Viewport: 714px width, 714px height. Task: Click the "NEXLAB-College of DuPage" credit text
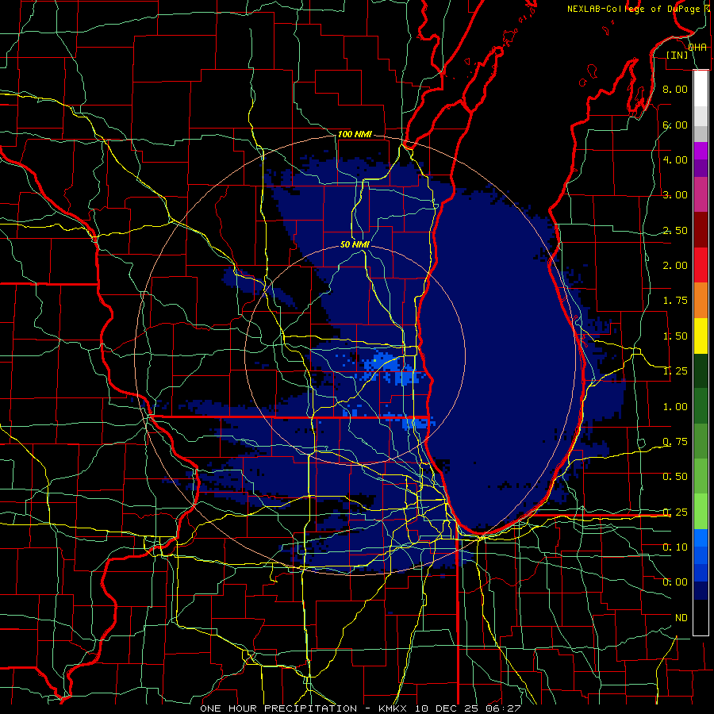coord(633,9)
